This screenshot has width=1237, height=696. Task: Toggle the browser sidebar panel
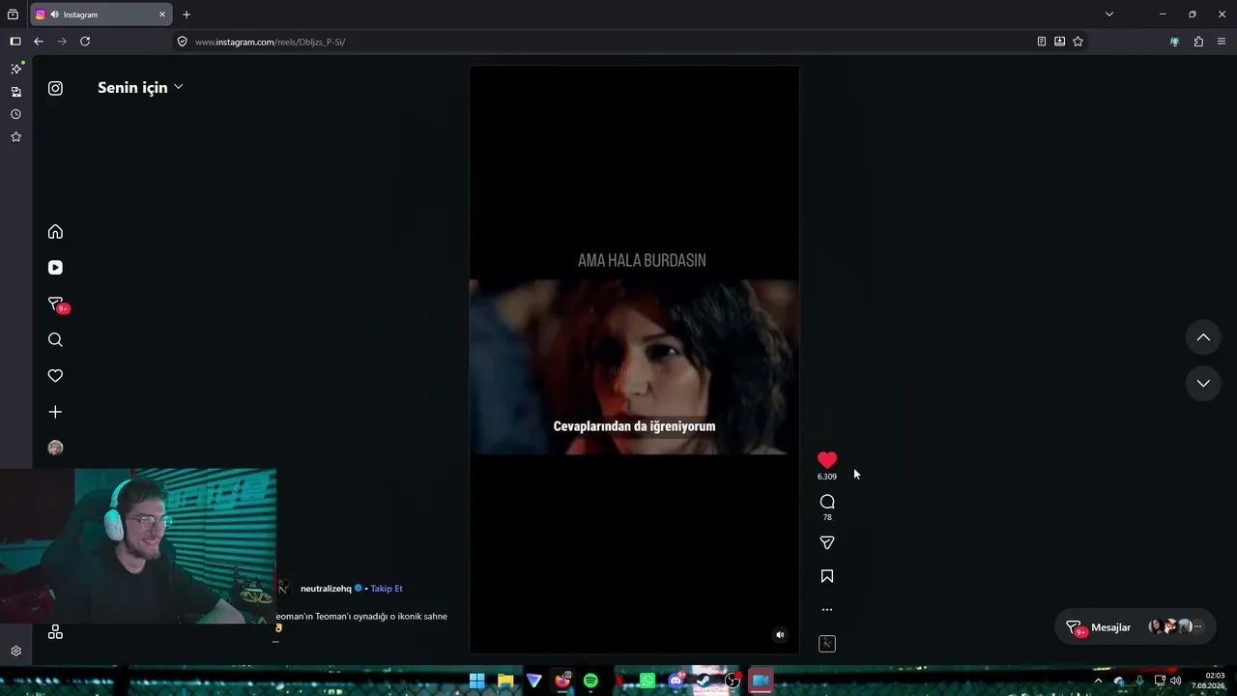point(15,42)
